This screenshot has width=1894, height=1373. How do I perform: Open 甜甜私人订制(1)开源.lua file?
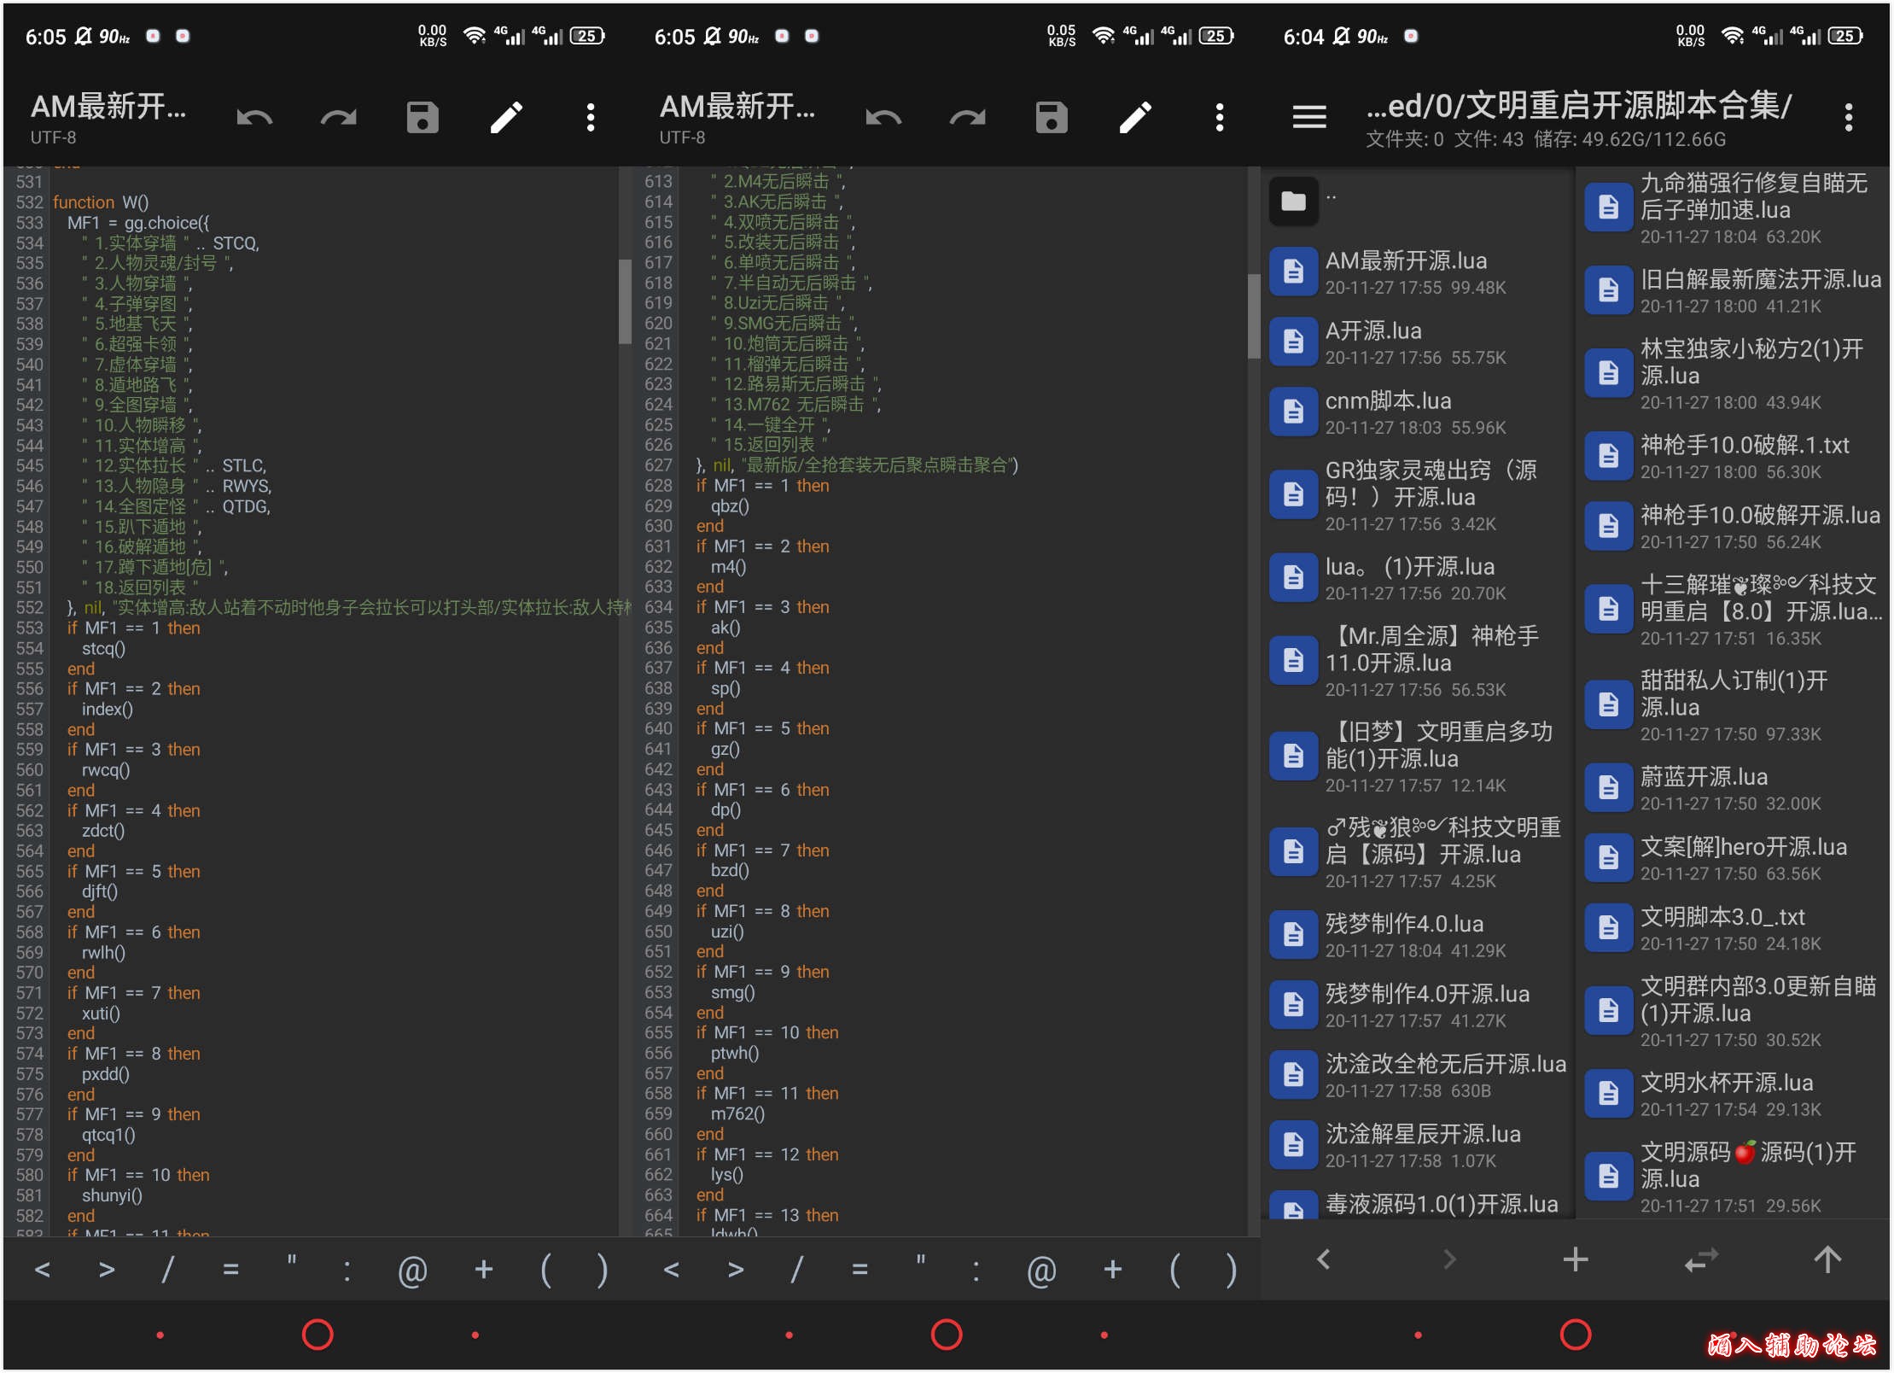tap(1733, 705)
